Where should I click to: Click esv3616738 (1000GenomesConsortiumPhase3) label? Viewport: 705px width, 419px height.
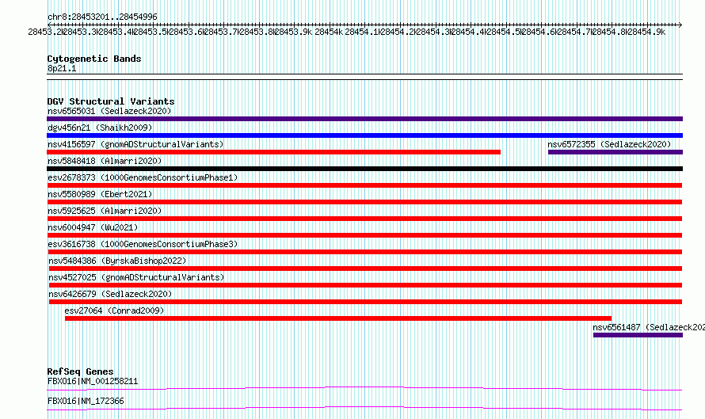[x=143, y=244]
